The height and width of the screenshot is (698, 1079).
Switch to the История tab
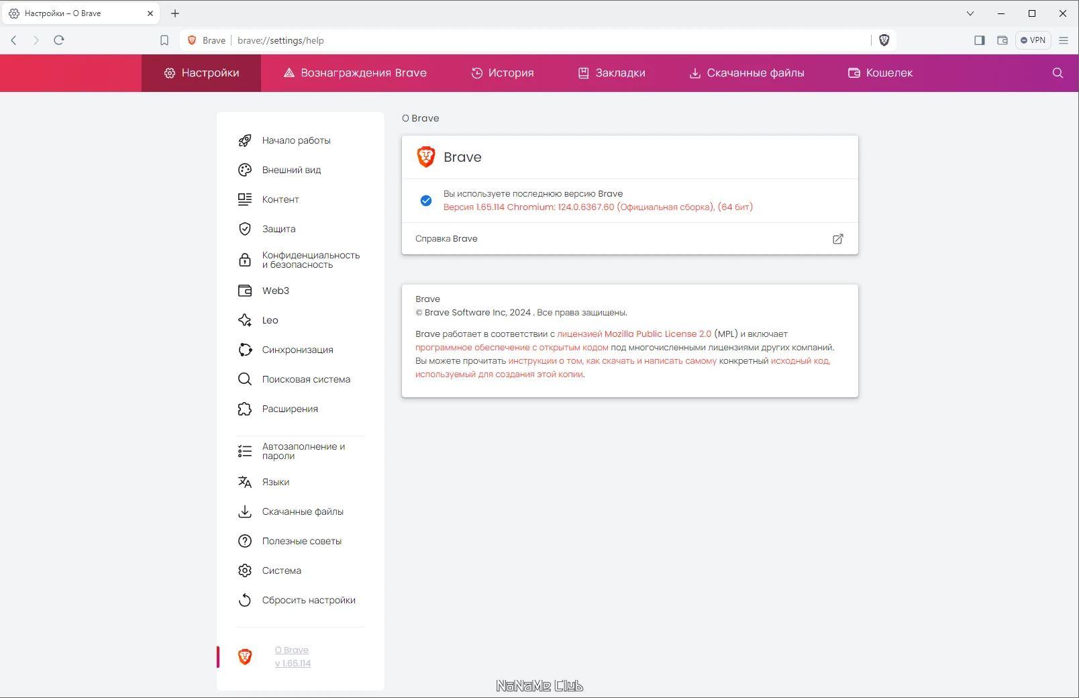(x=503, y=73)
